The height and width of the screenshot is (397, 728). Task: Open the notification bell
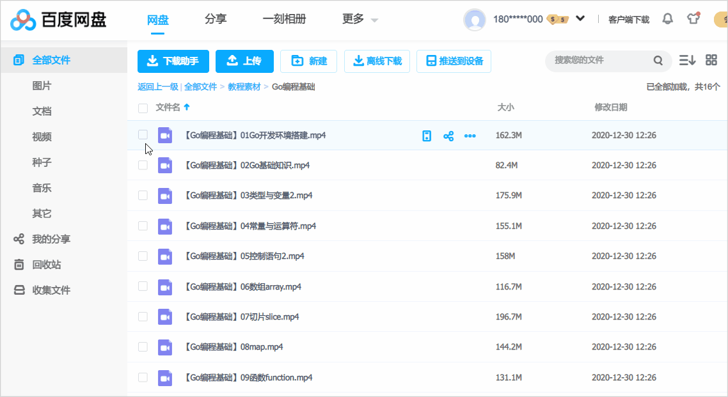(667, 19)
